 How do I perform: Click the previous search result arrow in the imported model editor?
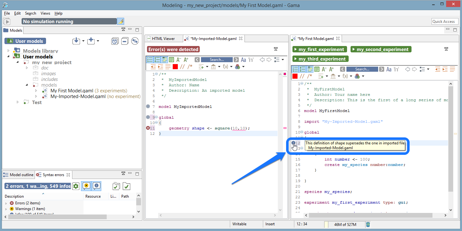(x=197, y=60)
